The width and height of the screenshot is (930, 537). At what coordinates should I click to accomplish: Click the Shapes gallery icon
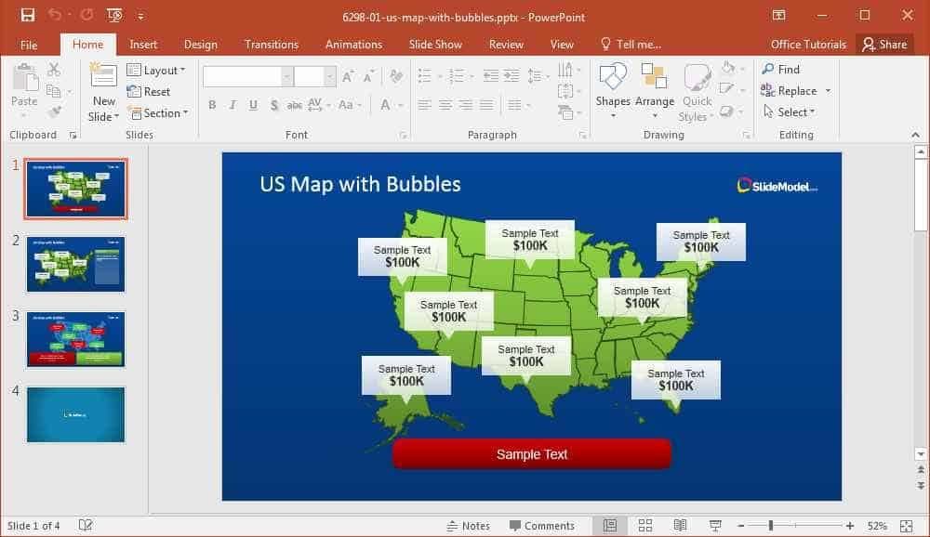613,78
